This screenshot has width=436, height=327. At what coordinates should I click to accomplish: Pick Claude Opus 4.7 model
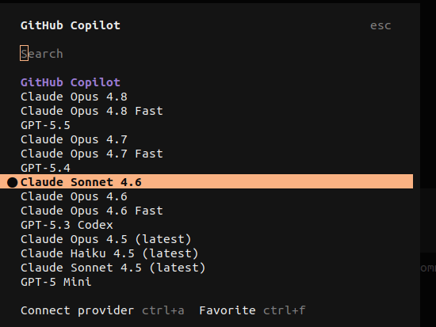tap(74, 139)
